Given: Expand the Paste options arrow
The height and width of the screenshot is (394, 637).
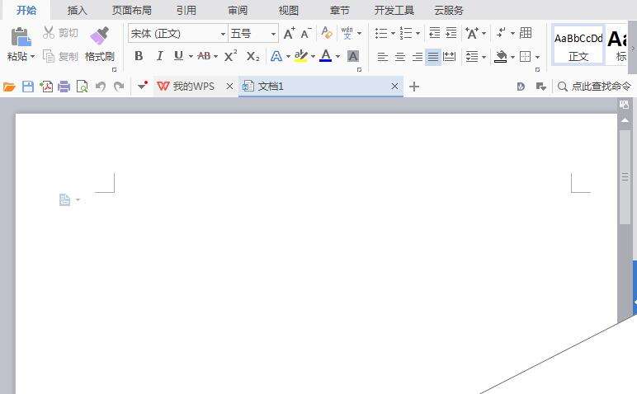Looking at the screenshot, I should (32, 56).
